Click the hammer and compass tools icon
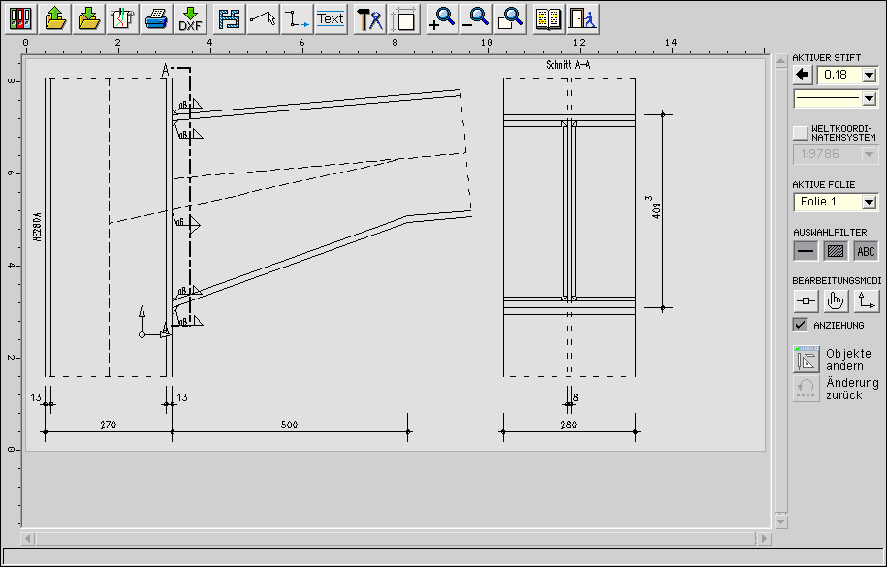Screen dimensions: 887x567 tap(369, 17)
